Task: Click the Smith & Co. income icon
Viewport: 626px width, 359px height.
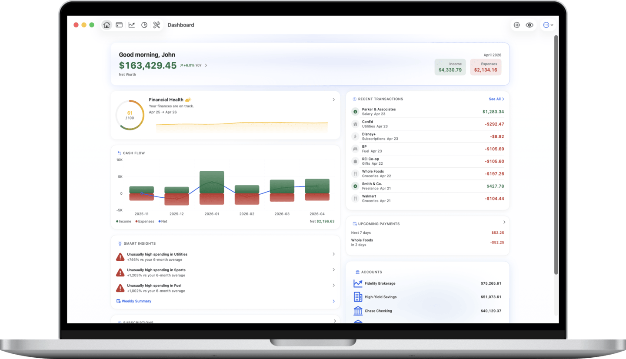Action: [x=355, y=186]
